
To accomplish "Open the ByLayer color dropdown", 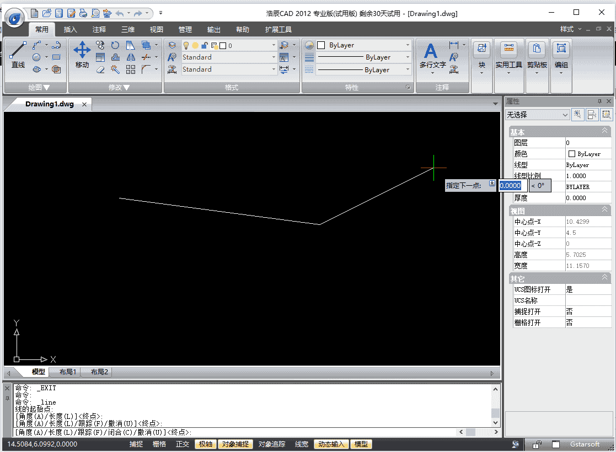I will coord(407,45).
